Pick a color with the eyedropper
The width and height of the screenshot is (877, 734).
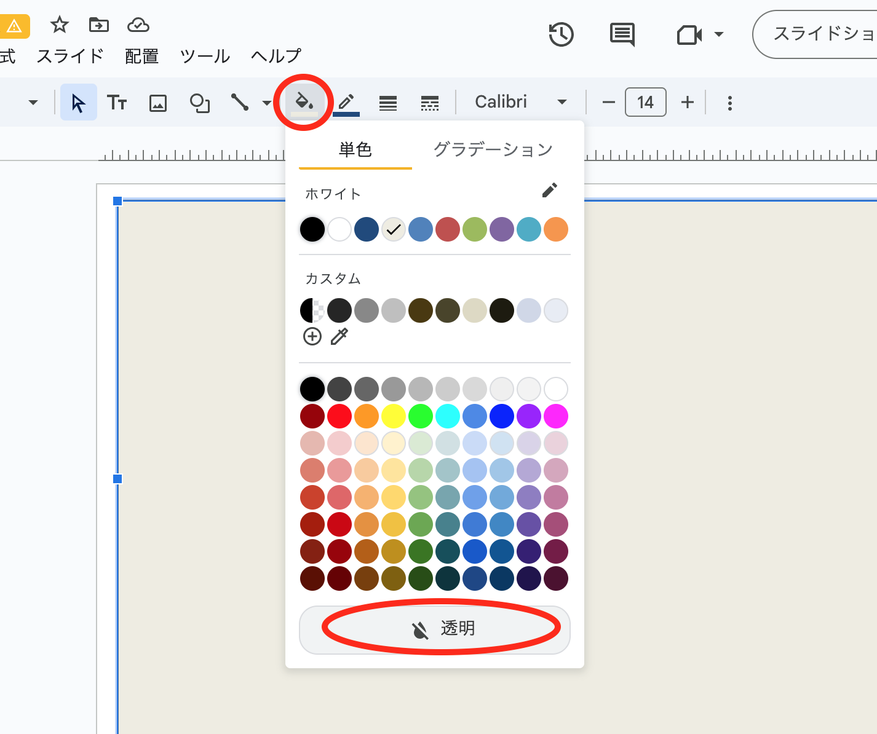339,336
